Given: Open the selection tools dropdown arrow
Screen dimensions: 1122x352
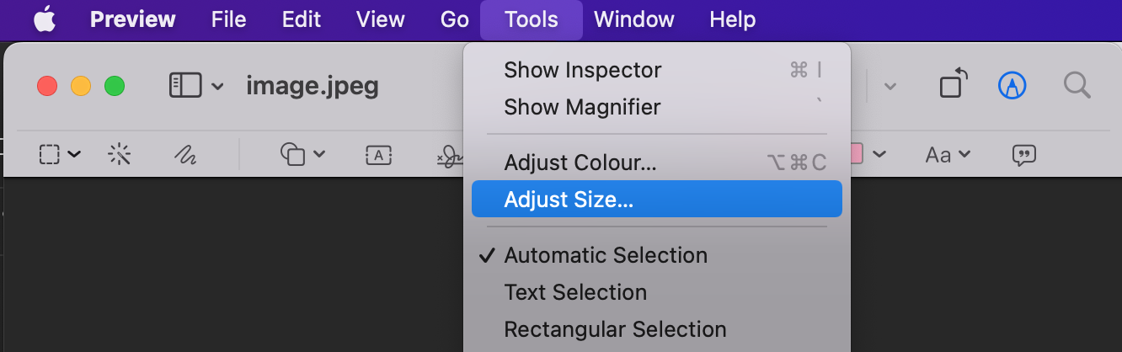Looking at the screenshot, I should pos(74,154).
